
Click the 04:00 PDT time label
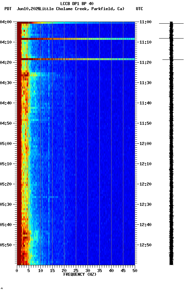pos(6,22)
